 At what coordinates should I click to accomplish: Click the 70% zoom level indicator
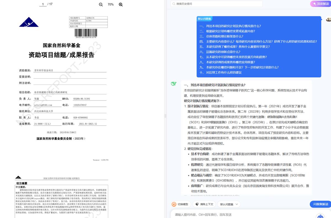110,4
